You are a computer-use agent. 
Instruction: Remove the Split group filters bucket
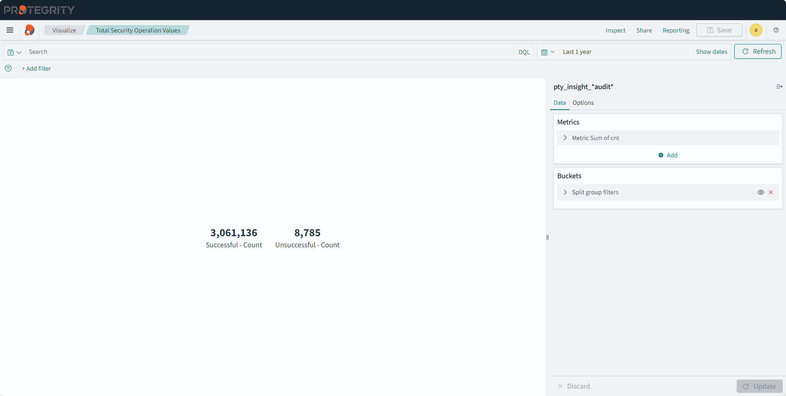(771, 192)
